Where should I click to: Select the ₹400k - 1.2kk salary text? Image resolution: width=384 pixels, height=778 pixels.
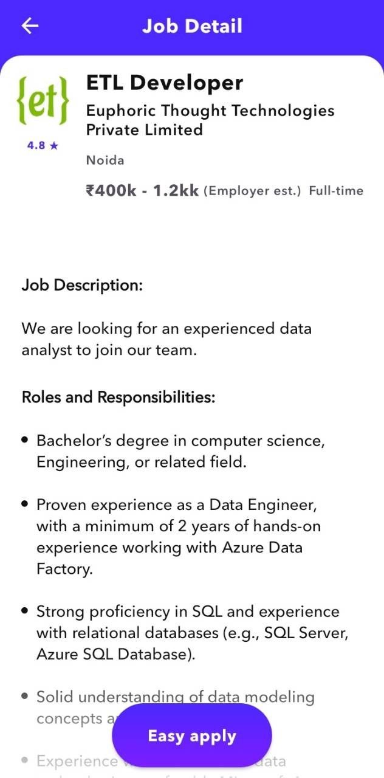coord(143,190)
